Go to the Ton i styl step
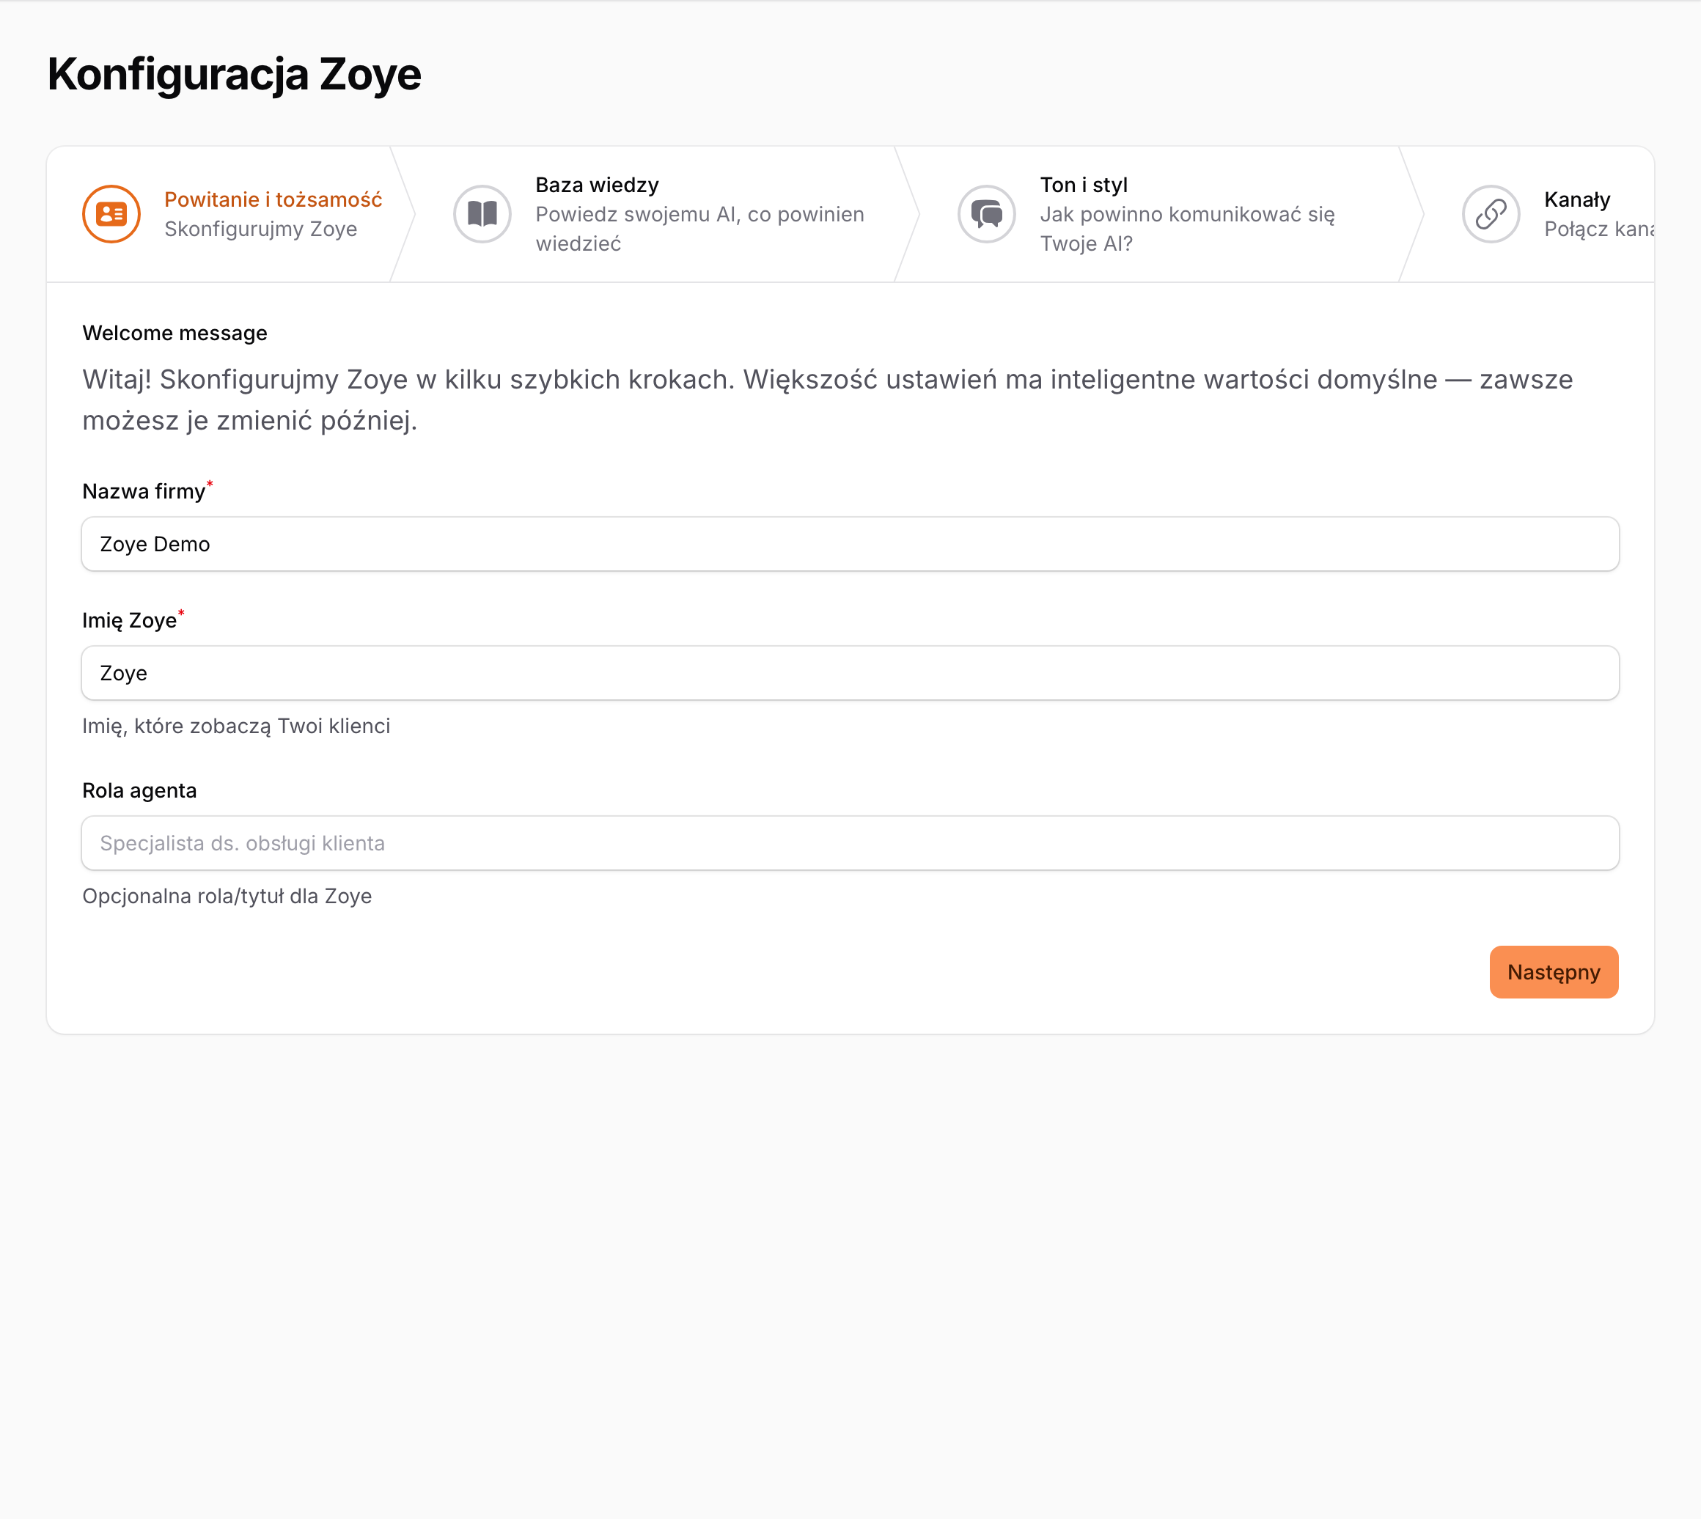 point(1159,215)
